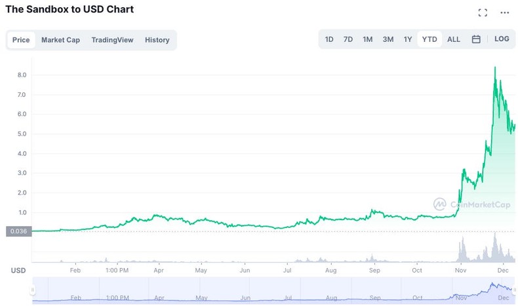Viewport: 518px width, 306px height.
Task: Switch to the Market Cap tab
Action: [x=60, y=40]
